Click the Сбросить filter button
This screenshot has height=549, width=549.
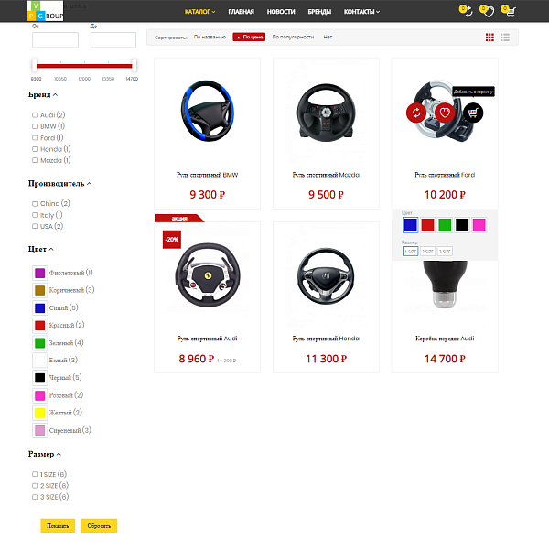99,525
